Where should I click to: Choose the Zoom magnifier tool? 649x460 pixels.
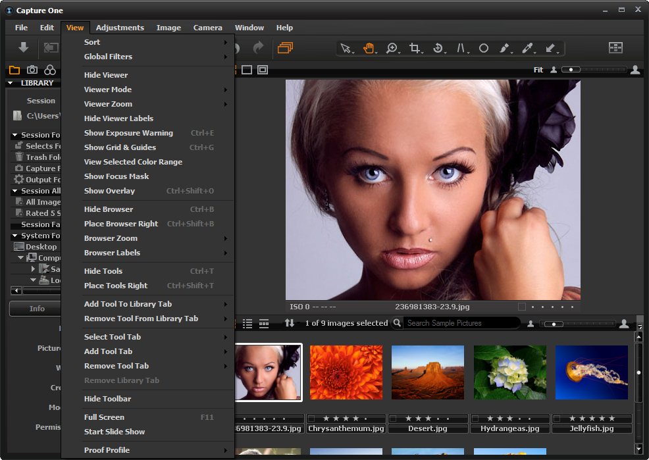[x=392, y=48]
